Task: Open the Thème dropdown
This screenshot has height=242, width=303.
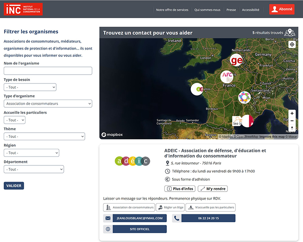Action: tap(44, 136)
